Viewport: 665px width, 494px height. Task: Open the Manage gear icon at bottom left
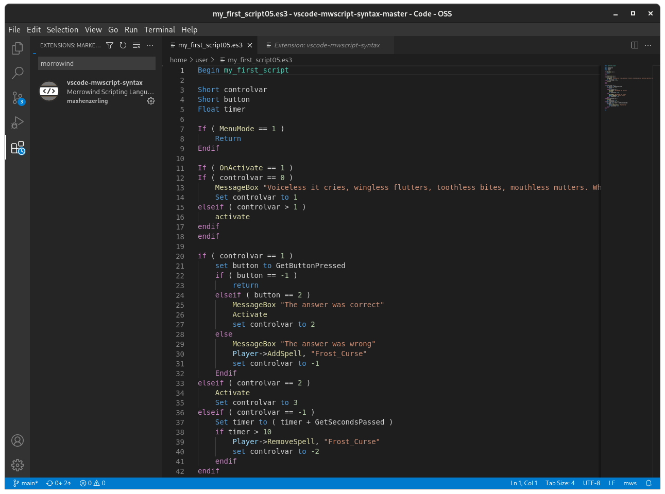coord(17,465)
